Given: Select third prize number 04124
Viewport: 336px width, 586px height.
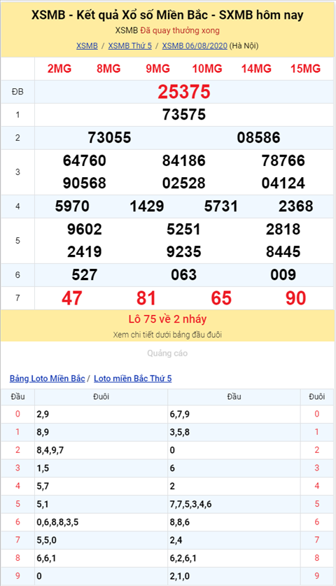Looking at the screenshot, I should point(283,183).
